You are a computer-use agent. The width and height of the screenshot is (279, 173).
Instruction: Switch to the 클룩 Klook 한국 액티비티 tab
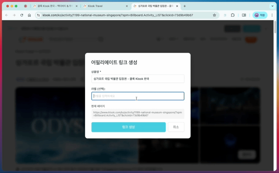coord(55,6)
